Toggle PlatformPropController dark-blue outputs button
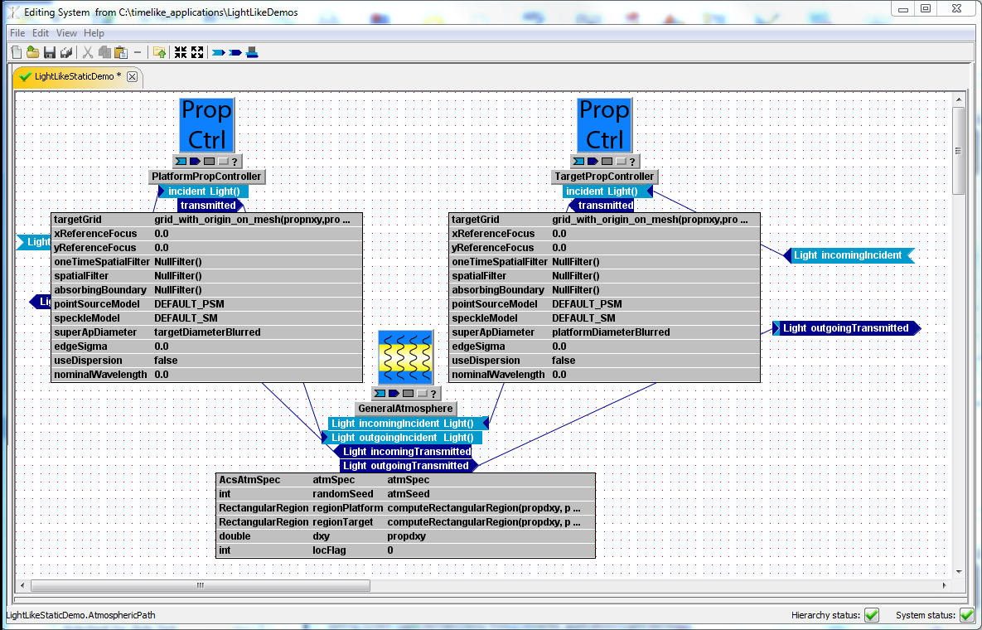 pos(195,162)
